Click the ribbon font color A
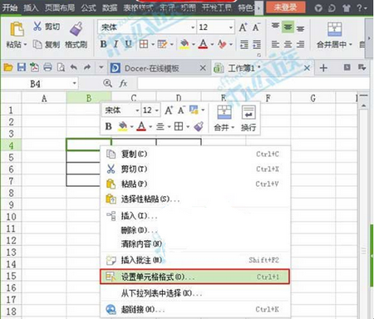This screenshot has height=319, width=374. click(x=203, y=44)
